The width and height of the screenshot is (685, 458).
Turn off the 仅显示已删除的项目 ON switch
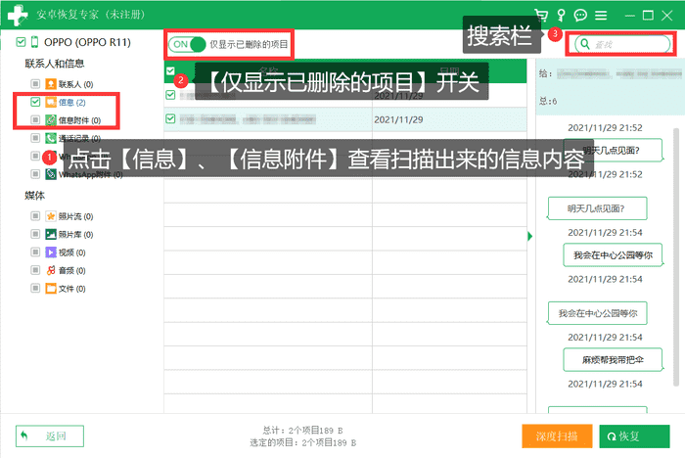tap(187, 44)
